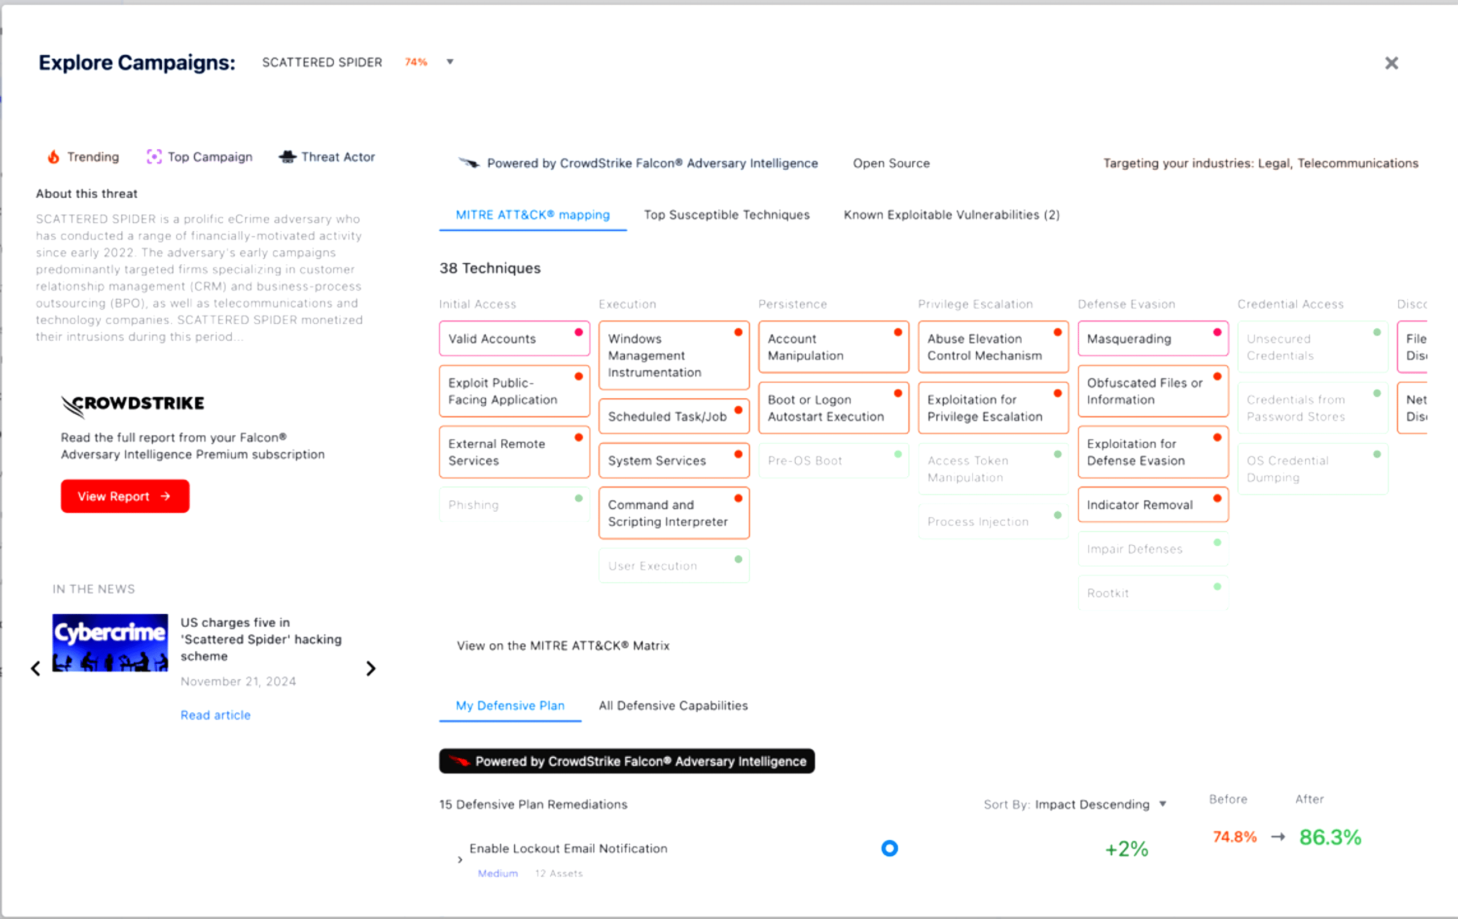
Task: Click red status dot on Valid Accounts
Action: coord(579,332)
